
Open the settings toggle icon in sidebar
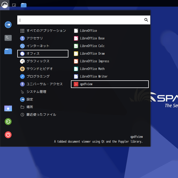pyautogui.click(x=8, y=25)
